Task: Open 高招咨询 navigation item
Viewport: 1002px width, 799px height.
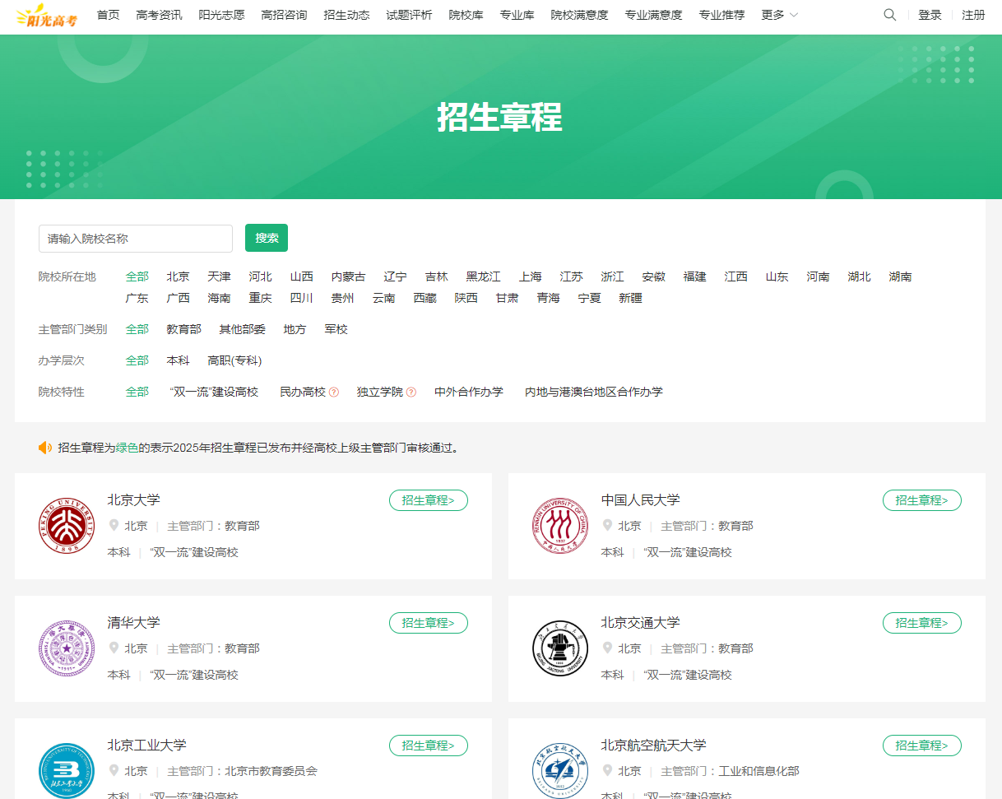Action: (284, 15)
